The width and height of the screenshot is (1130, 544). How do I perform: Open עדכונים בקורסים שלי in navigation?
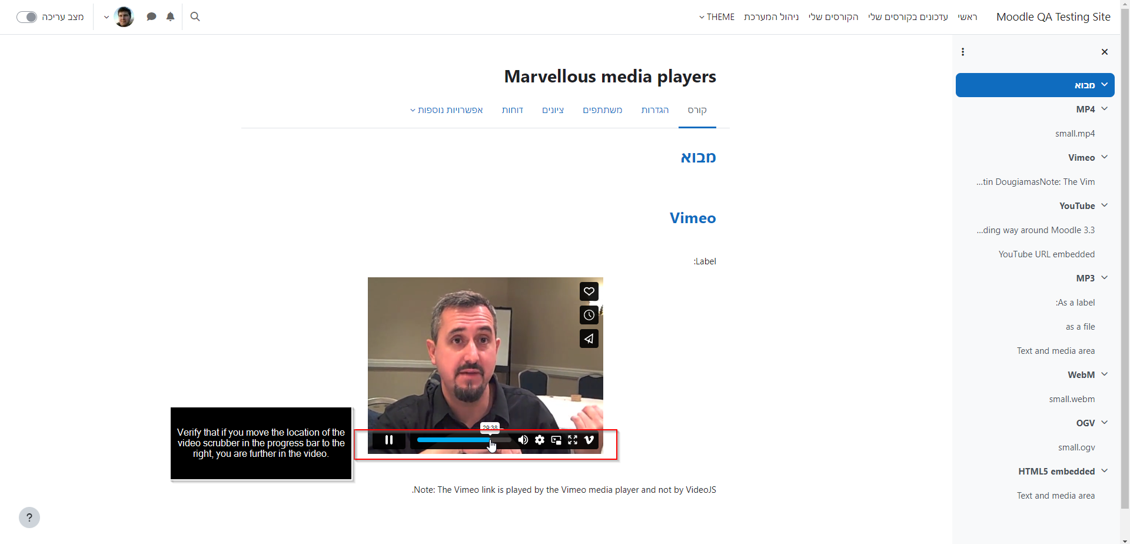908,17
